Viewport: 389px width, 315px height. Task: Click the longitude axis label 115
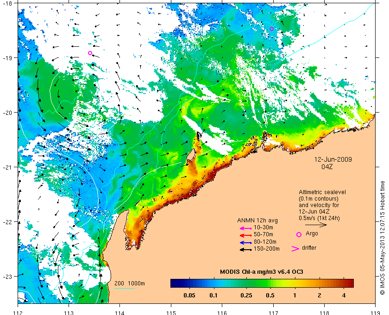point(171,313)
